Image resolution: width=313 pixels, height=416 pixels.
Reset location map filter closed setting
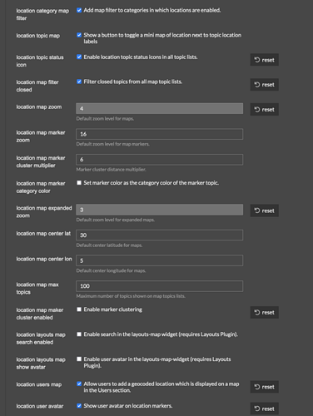(265, 85)
